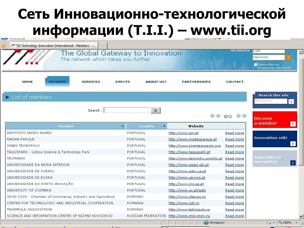The width and height of the screenshot is (304, 228).
Task: Read more about INSTITUTO PEDRO NUNES
Action: tap(235, 133)
